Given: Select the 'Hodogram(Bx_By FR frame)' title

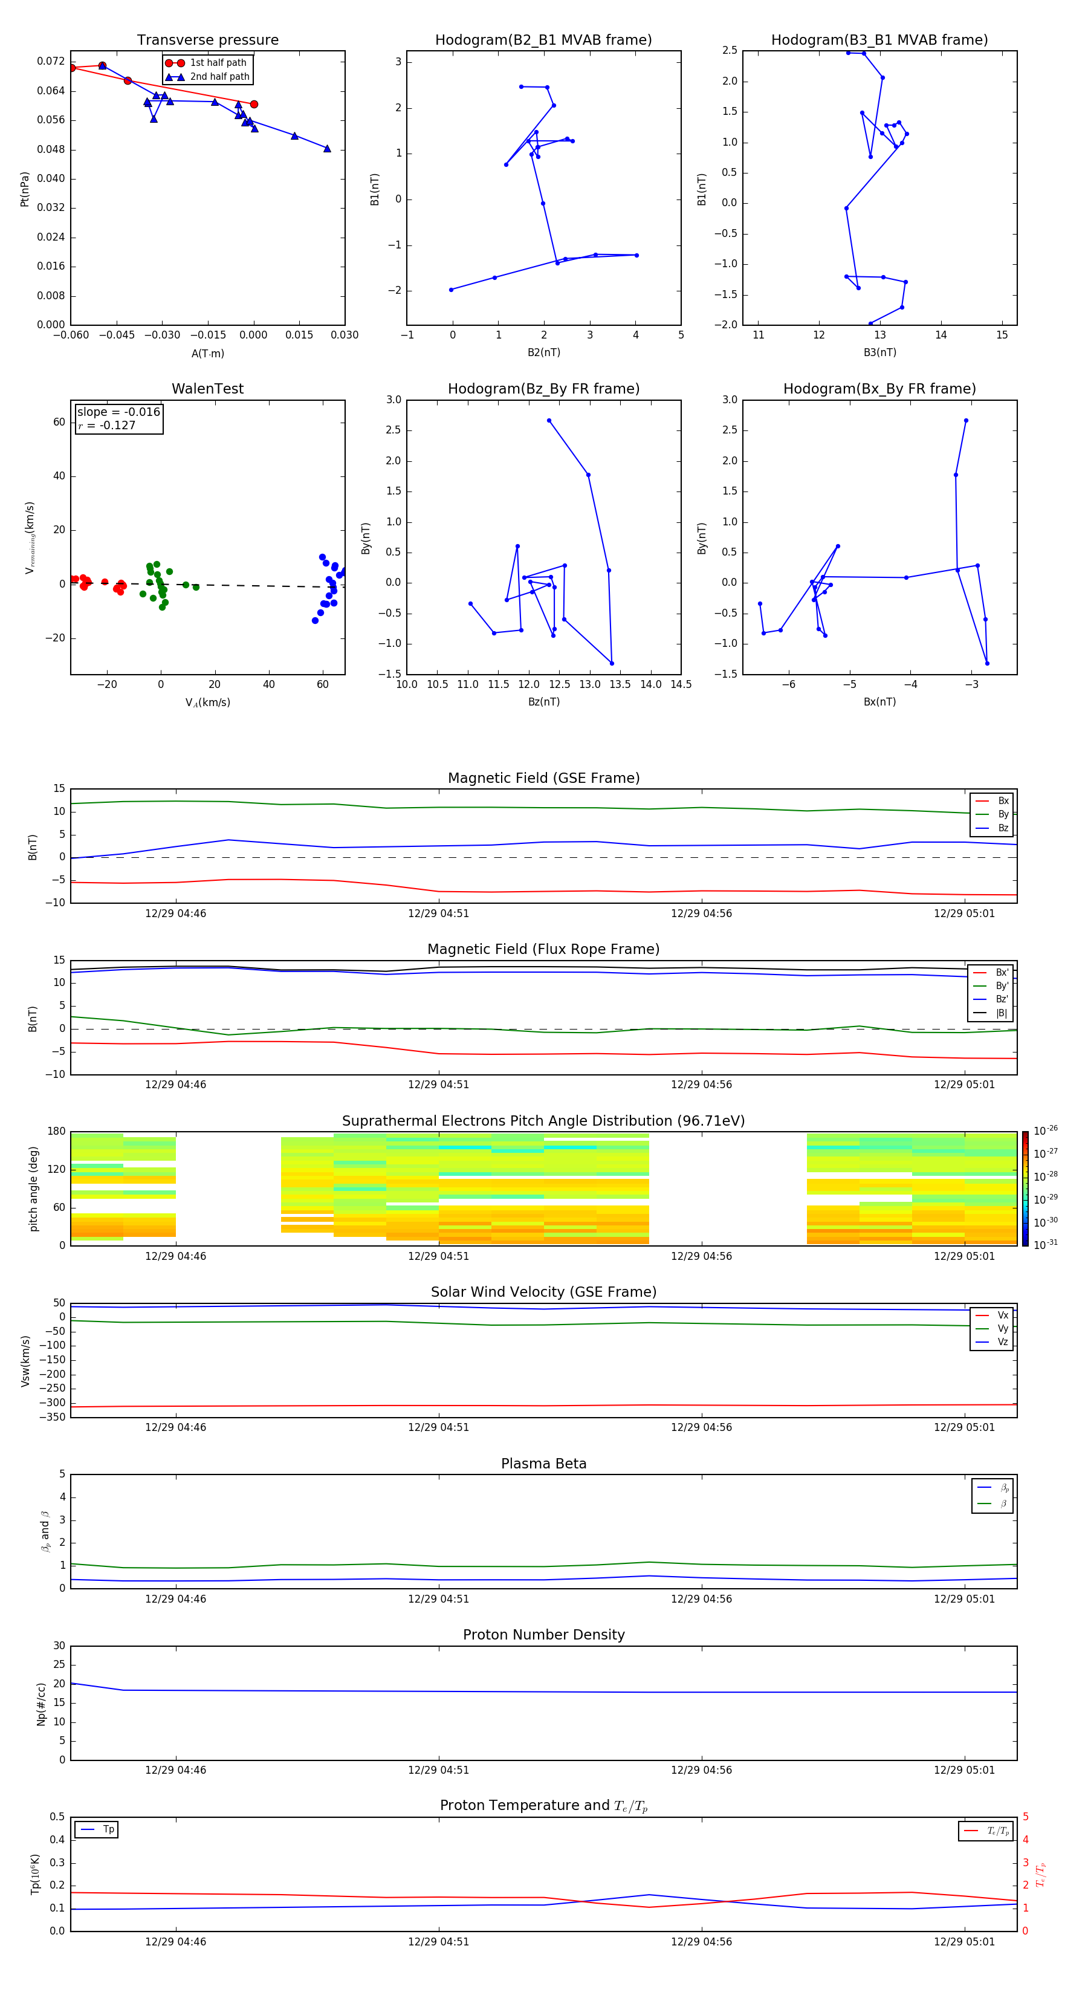Looking at the screenshot, I should tap(879, 389).
